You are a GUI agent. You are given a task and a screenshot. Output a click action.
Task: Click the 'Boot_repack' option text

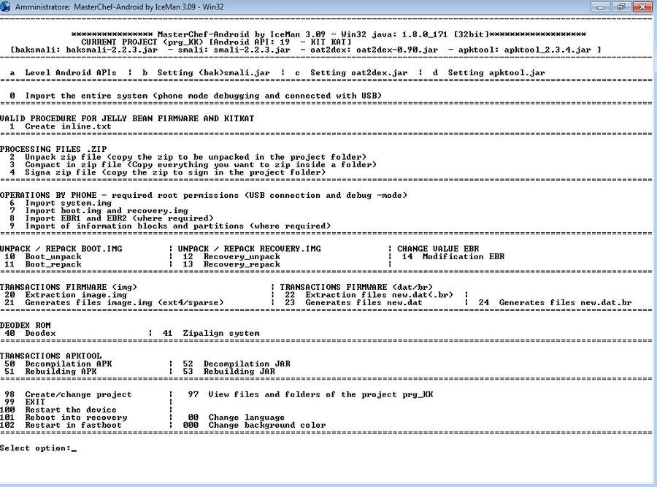tap(53, 264)
